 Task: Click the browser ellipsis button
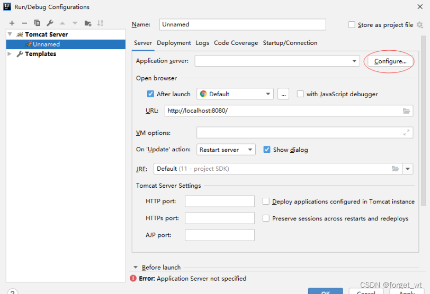(283, 94)
